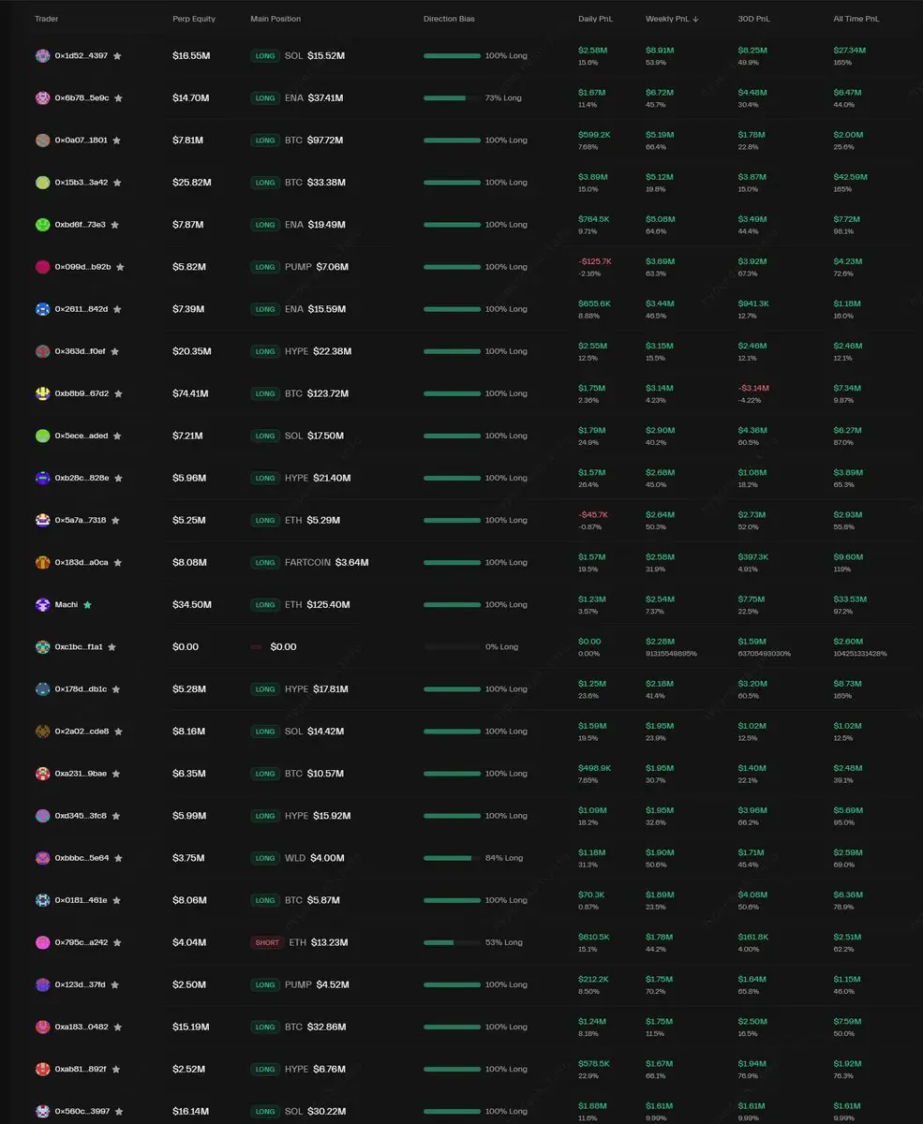Screen dimensions: 923x1124
Task: Sort table by All Time PnL header
Action: click(856, 19)
